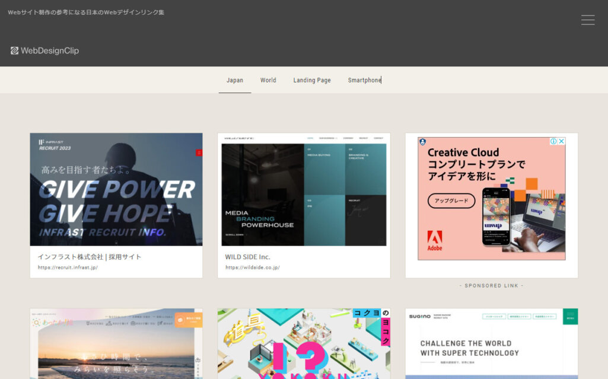Open the SUGINO Challenge The World thumbnail
The width and height of the screenshot is (608, 379).
tap(491, 344)
